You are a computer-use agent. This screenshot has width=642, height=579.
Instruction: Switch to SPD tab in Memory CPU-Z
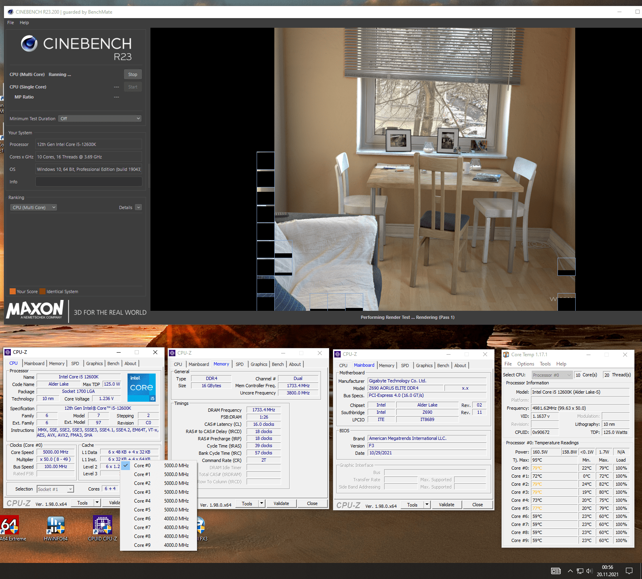240,364
